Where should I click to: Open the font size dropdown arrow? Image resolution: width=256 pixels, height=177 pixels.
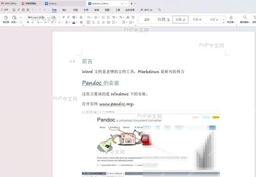[58, 17]
